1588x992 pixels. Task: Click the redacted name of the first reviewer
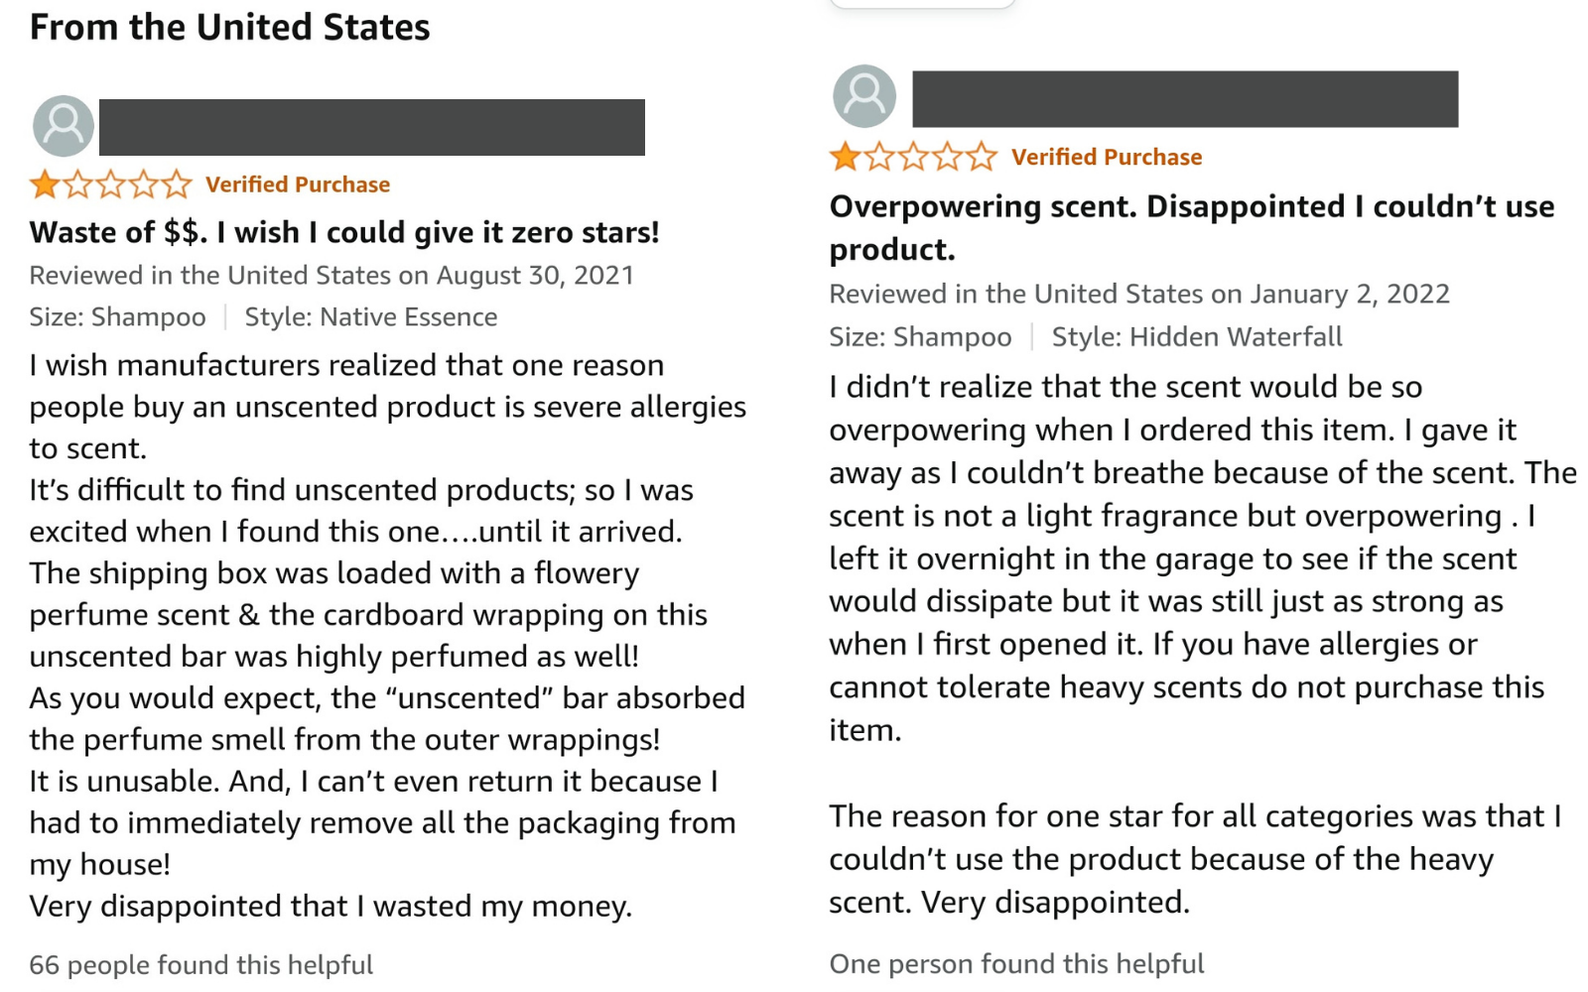point(372,127)
